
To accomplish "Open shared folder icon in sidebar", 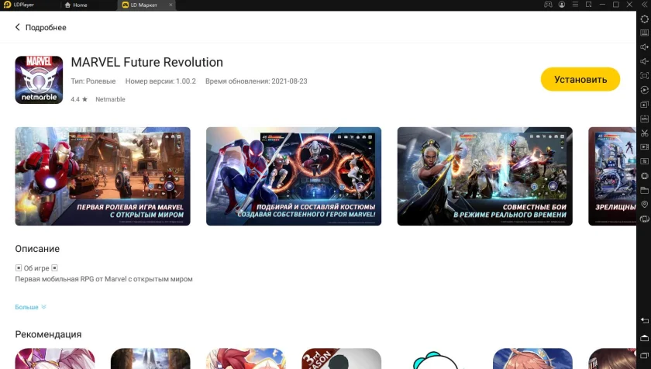I will (x=644, y=190).
